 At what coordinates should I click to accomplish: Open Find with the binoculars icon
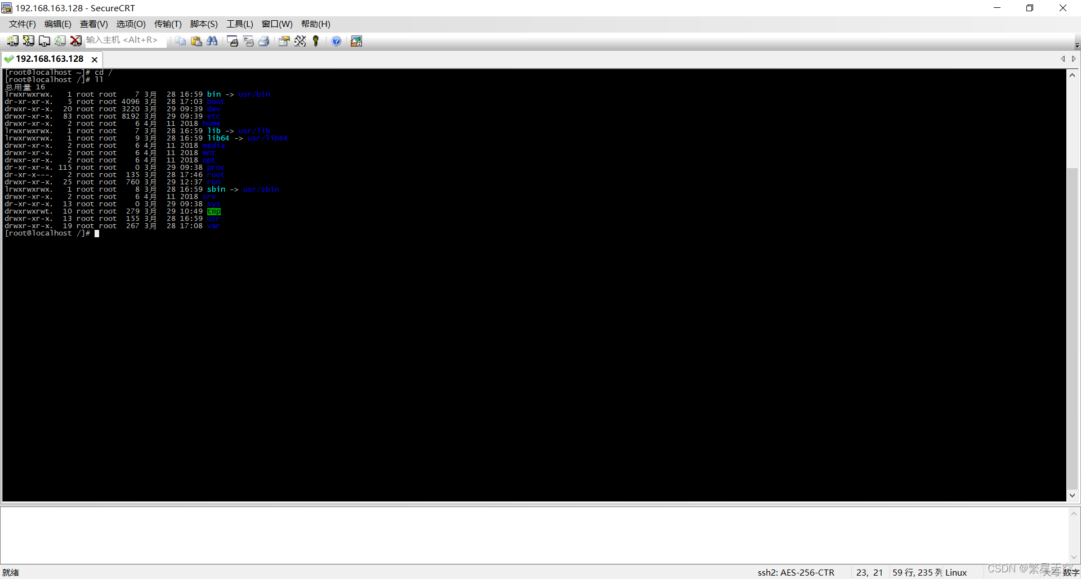pyautogui.click(x=212, y=41)
